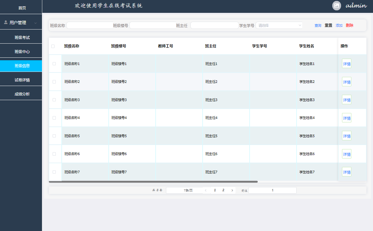Click the 班级楼号 search input
The height and width of the screenshot is (231, 373).
153,25
